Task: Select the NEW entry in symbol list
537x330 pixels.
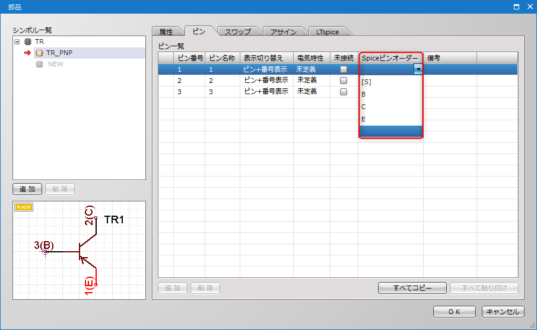Action: coord(56,65)
